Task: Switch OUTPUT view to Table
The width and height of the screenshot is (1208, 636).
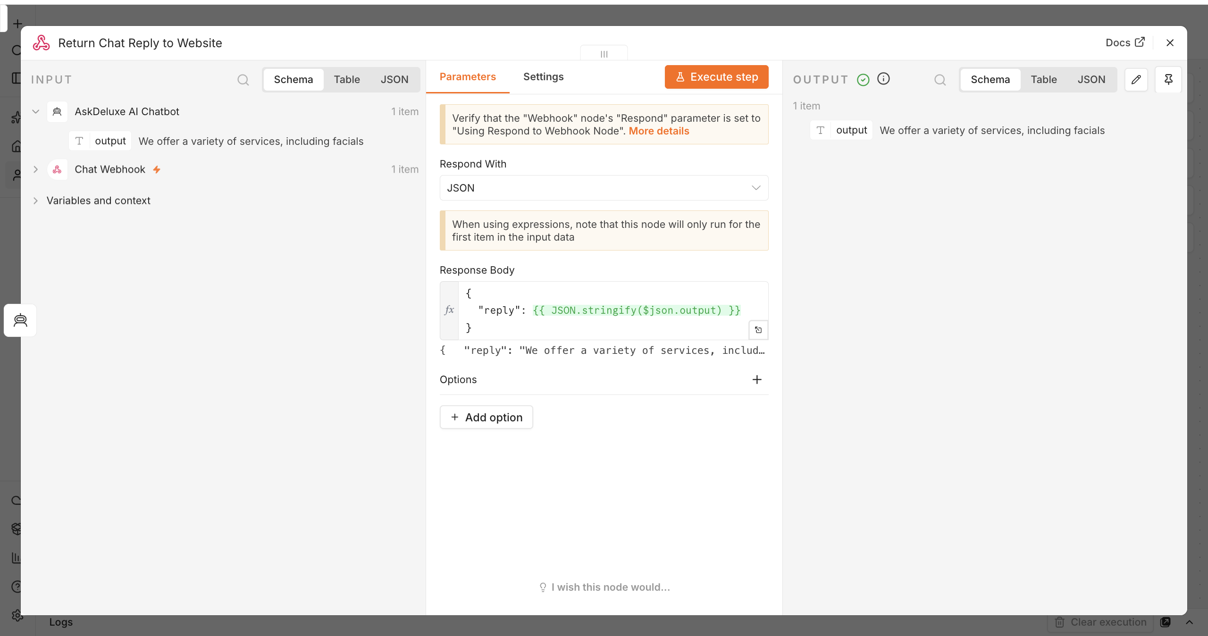Action: [x=1044, y=80]
